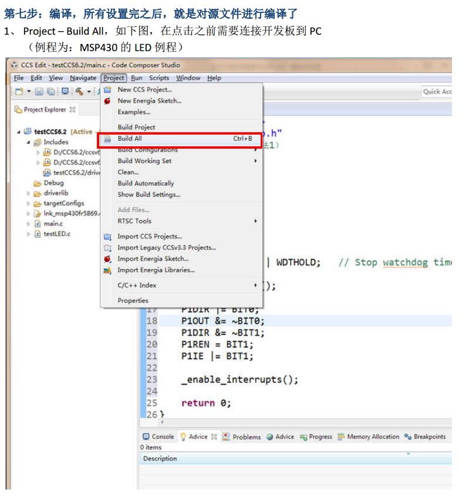Click the Import CCS Projects menu icon

(x=107, y=237)
